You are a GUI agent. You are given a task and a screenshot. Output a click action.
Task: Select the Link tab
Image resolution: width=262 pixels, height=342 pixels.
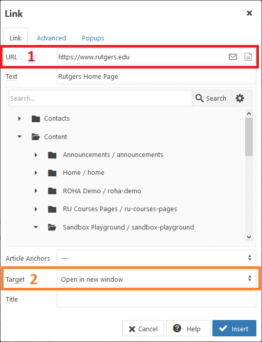(15, 38)
